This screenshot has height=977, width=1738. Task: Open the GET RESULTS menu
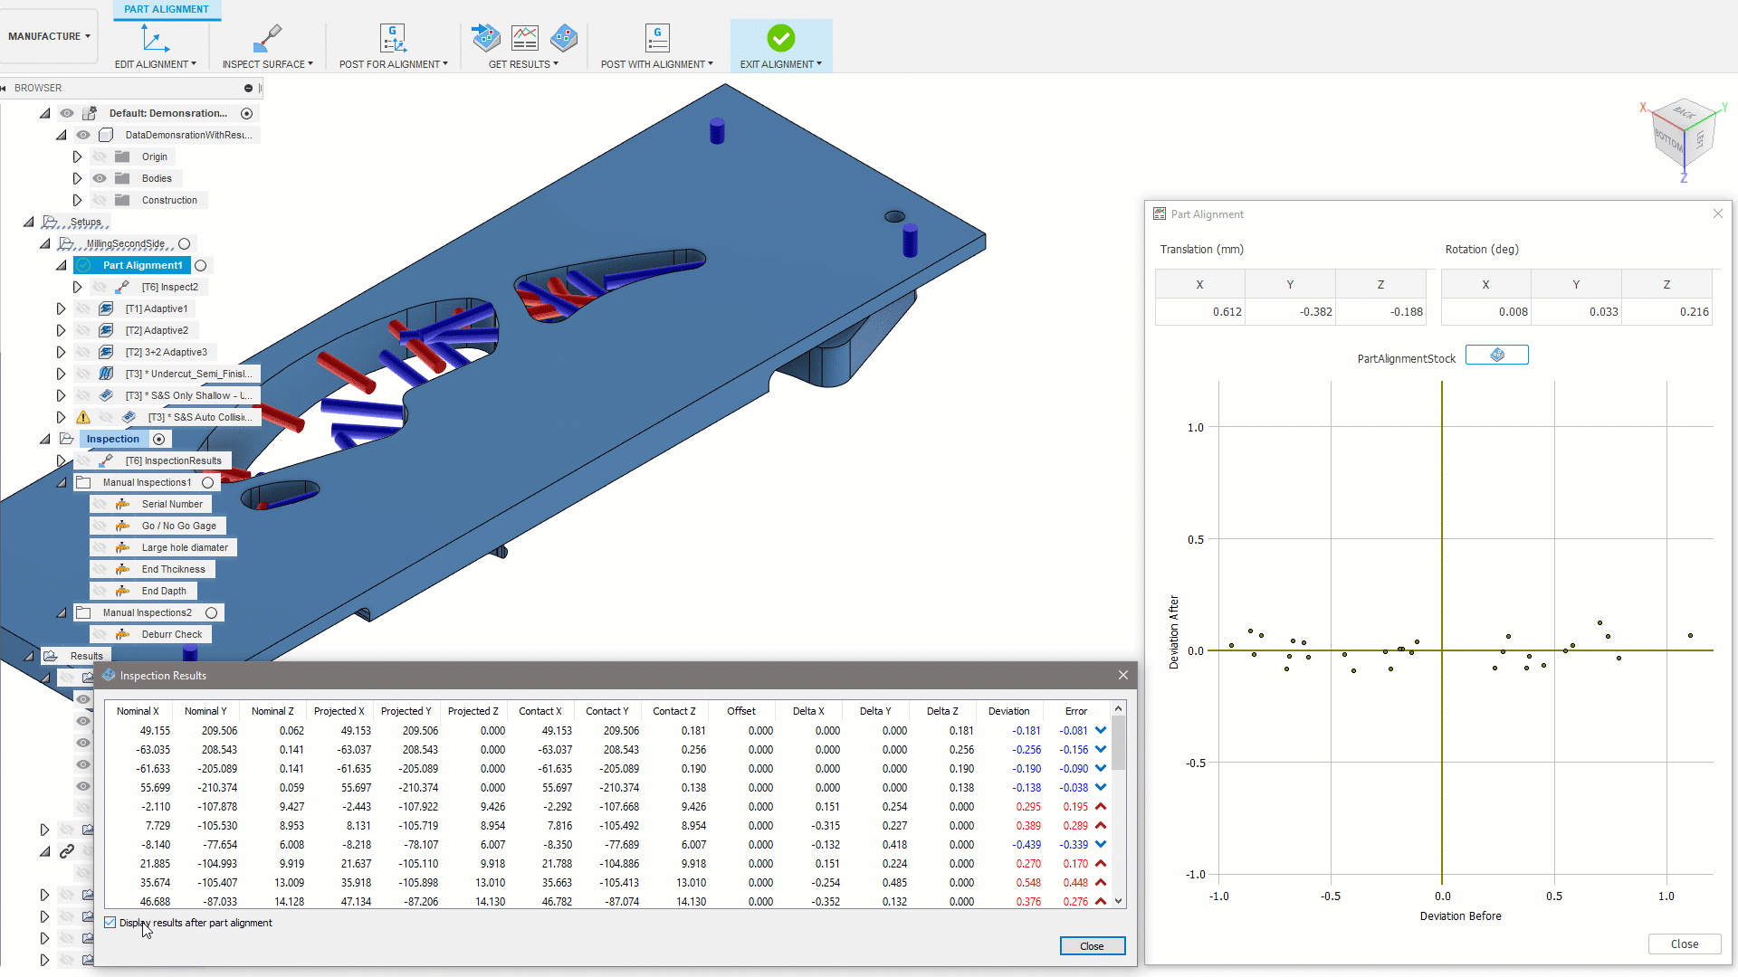[523, 64]
